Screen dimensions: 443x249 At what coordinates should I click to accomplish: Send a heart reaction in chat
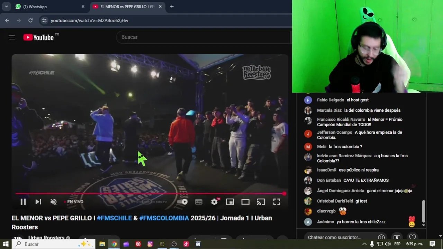pyautogui.click(x=412, y=238)
